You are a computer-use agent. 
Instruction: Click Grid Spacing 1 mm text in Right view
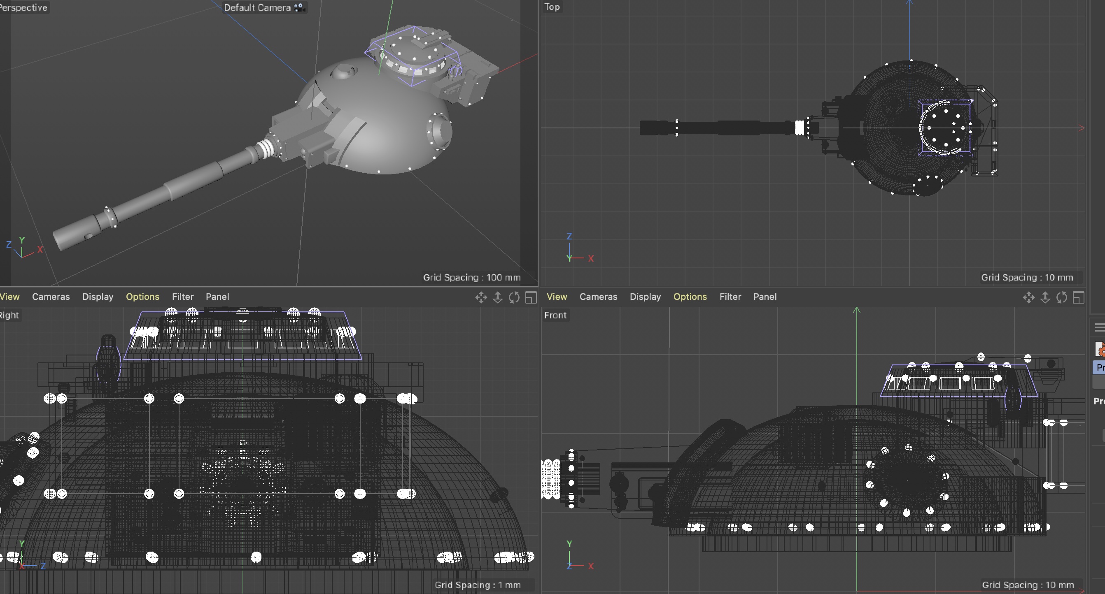click(x=478, y=585)
